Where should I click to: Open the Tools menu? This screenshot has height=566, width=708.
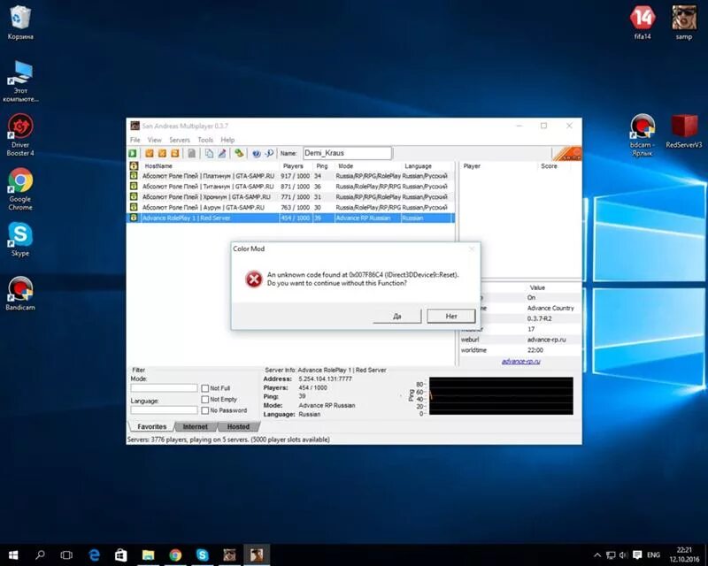pyautogui.click(x=205, y=140)
